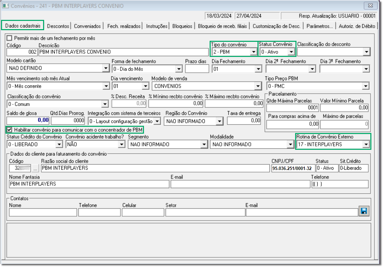Click the client Código field
Viewport: 383px width, 267px height.
[x=20, y=168]
